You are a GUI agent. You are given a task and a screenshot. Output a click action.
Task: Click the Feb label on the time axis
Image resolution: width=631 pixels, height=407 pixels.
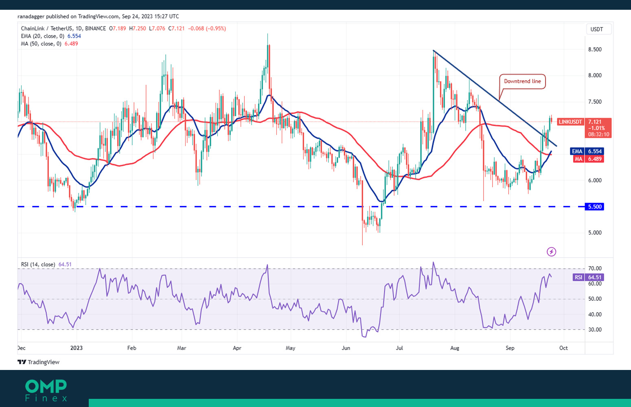(131, 348)
